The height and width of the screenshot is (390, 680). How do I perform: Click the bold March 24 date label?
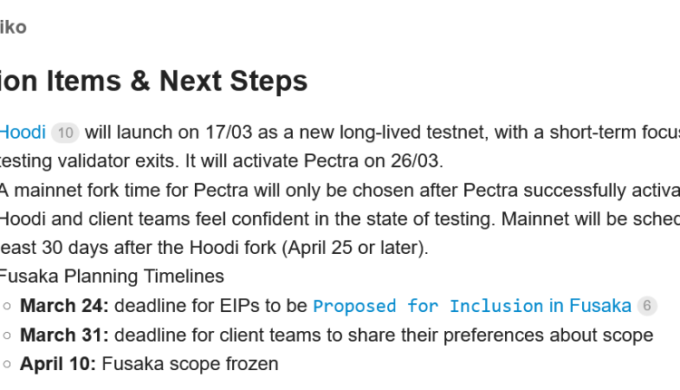[x=64, y=306]
